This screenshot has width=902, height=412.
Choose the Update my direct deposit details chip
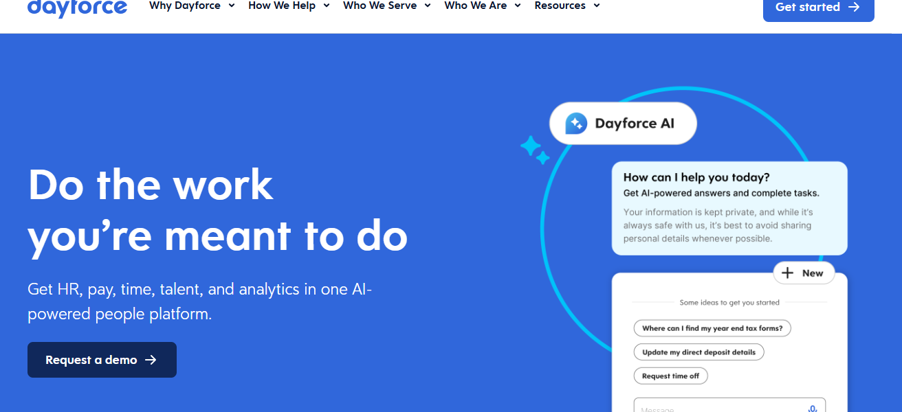pyautogui.click(x=698, y=352)
